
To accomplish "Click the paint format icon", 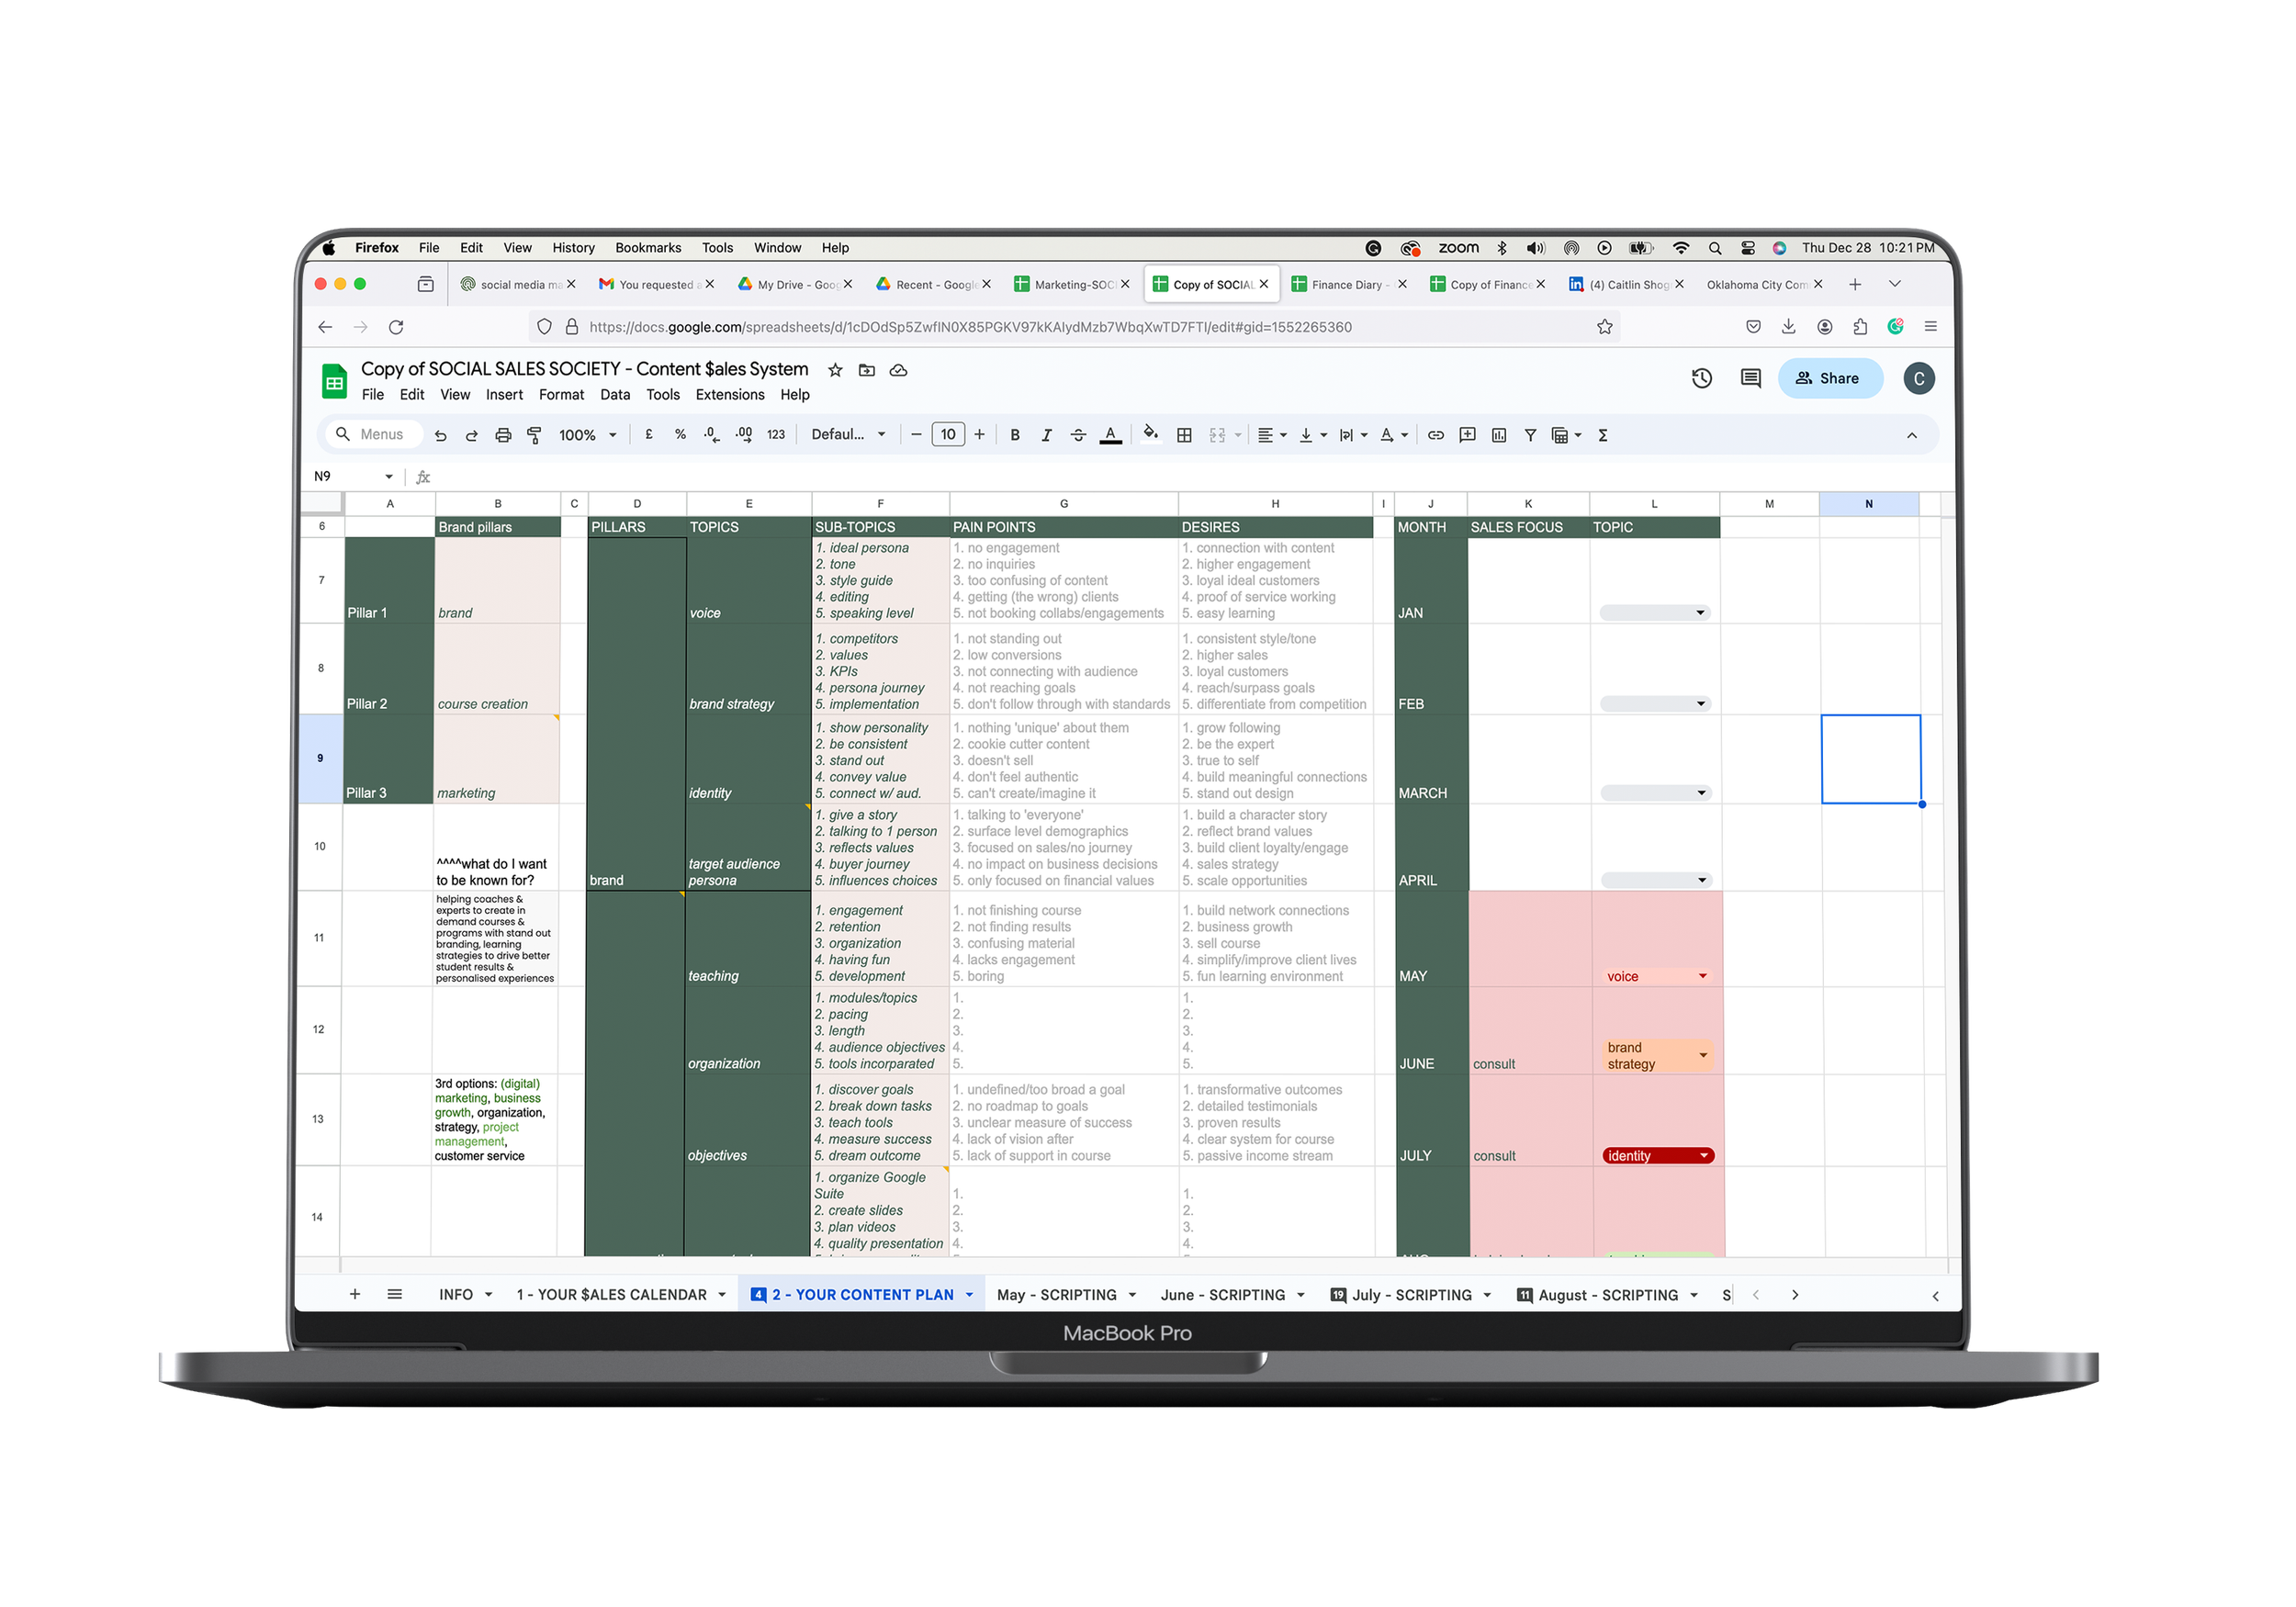I will tap(534, 435).
